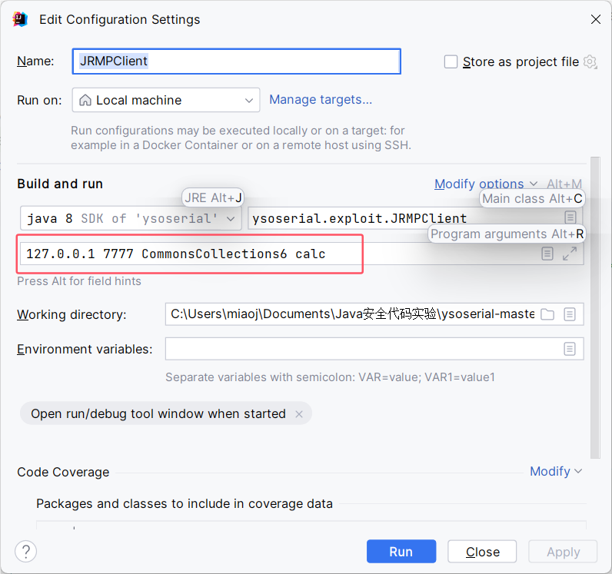The width and height of the screenshot is (612, 574).
Task: Open Program arguments macro insert icon
Action: (547, 254)
